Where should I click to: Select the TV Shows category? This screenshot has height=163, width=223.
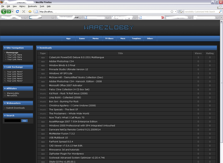pyautogui.click(x=109, y=38)
